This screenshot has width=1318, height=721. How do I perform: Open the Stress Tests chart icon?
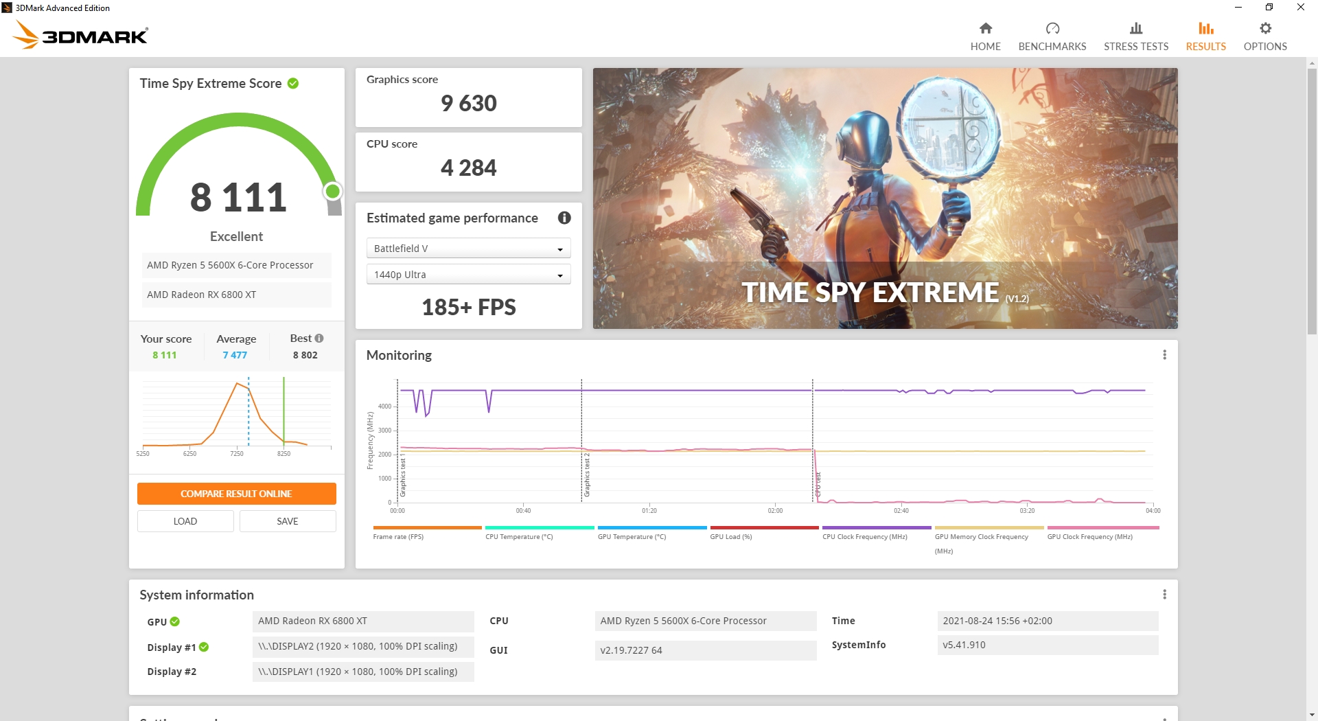(x=1136, y=28)
